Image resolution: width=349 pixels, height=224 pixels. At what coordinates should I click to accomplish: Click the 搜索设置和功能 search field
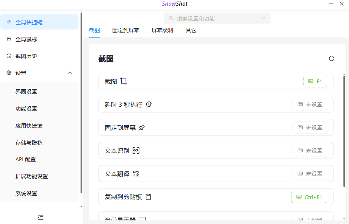[217, 18]
